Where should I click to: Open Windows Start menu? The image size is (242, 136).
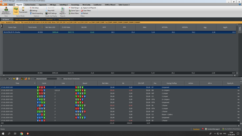pos(3,134)
